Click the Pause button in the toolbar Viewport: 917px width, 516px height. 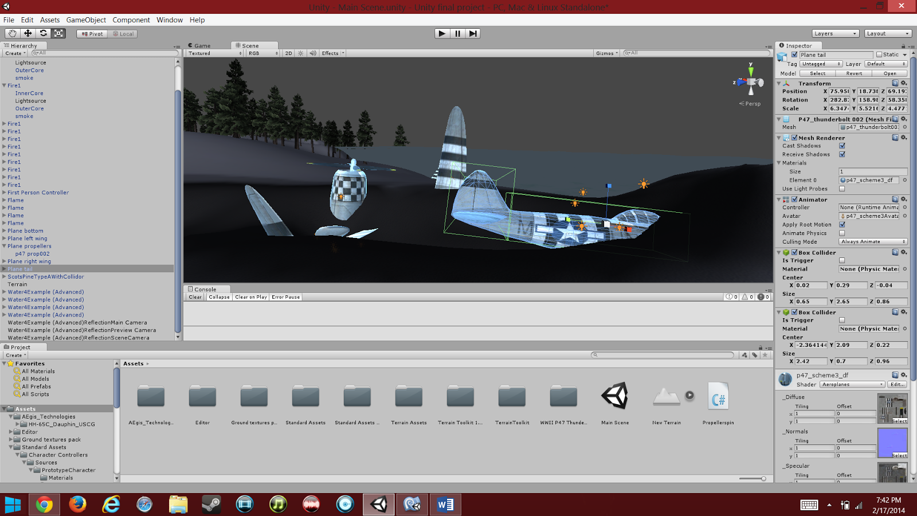point(457,33)
